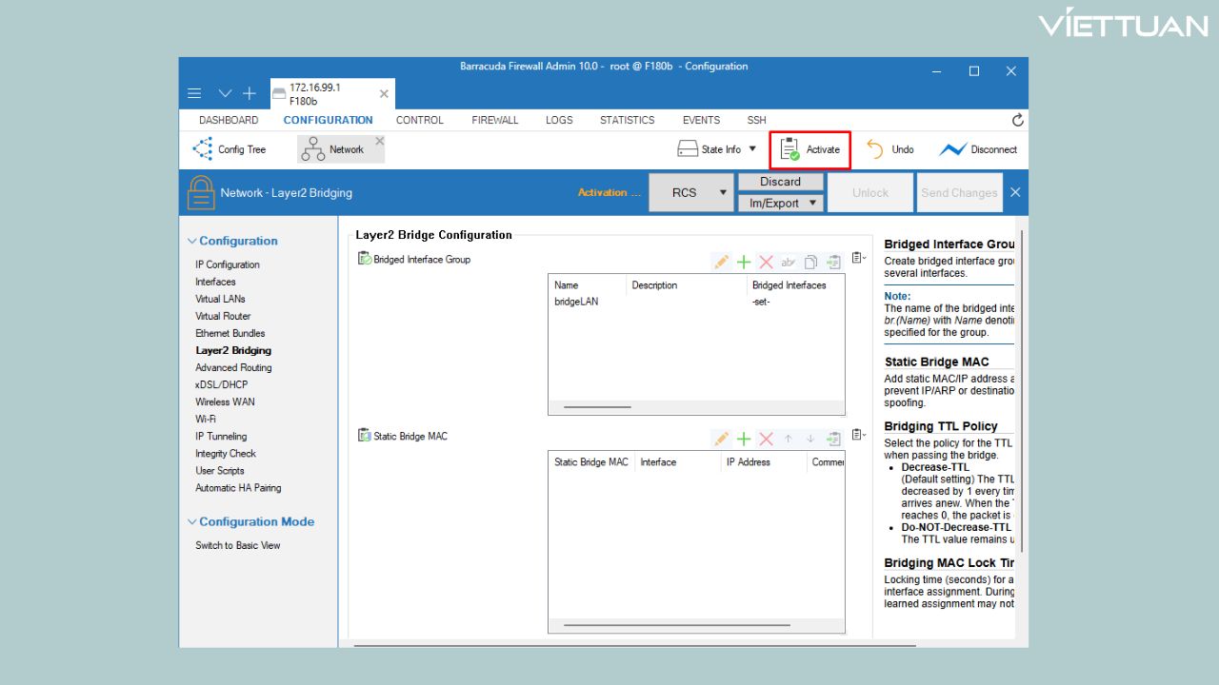
Task: Go to the DASHBOARD tab
Action: point(229,120)
